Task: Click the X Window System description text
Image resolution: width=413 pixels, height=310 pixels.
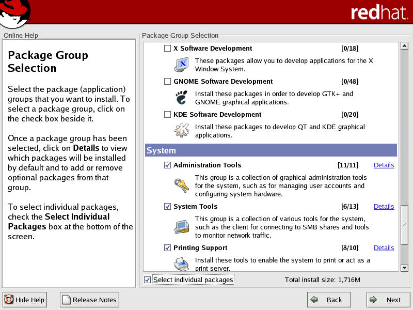Action: pyautogui.click(x=284, y=65)
